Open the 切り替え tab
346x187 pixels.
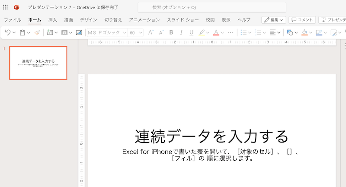pyautogui.click(x=113, y=20)
